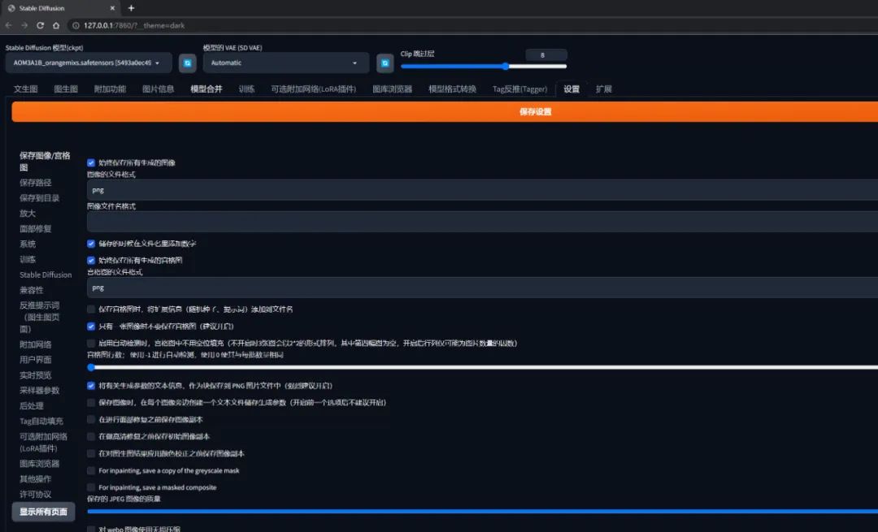Open the AOM3A1B_orangemixs checkpoint dropdown
The height and width of the screenshot is (532, 878).
89,63
